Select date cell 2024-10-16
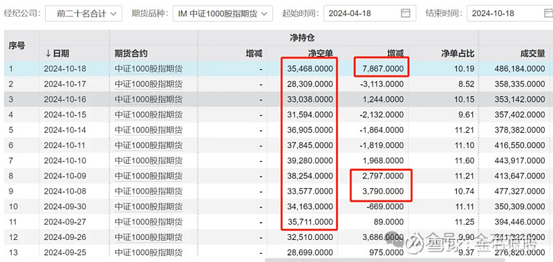The width and height of the screenshot is (553, 262). (x=65, y=100)
